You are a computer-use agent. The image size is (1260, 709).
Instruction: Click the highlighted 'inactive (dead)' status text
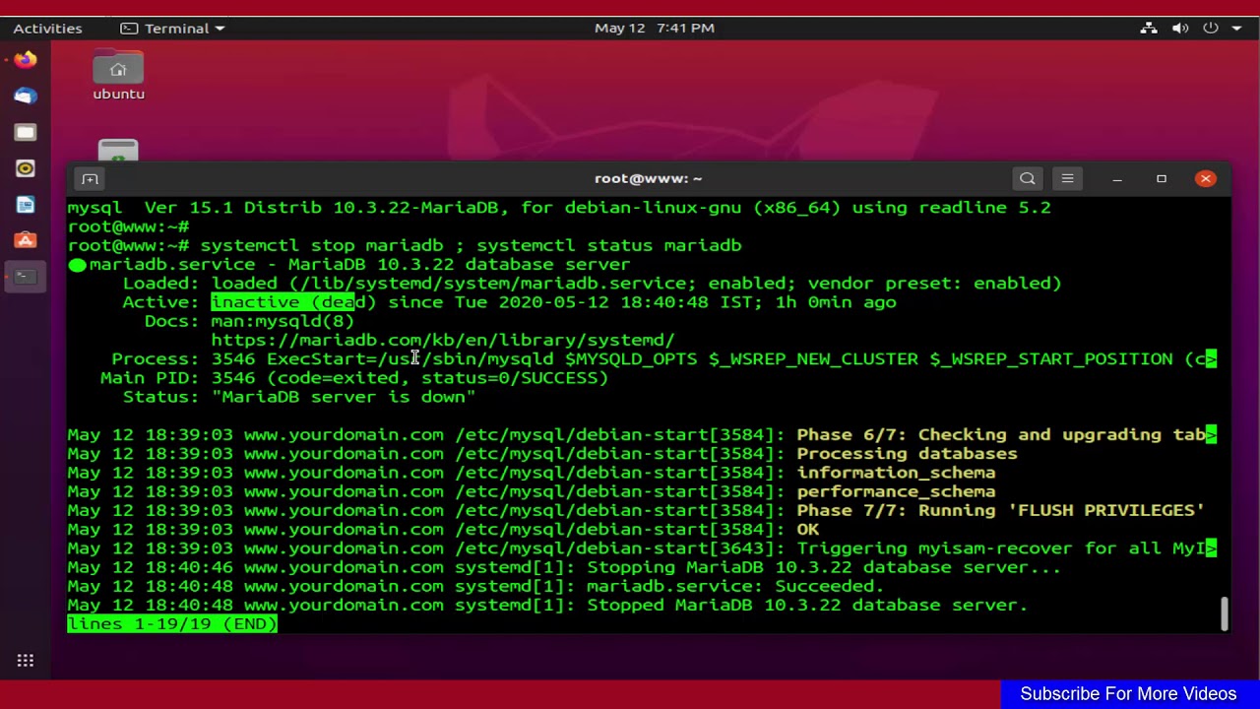293,302
